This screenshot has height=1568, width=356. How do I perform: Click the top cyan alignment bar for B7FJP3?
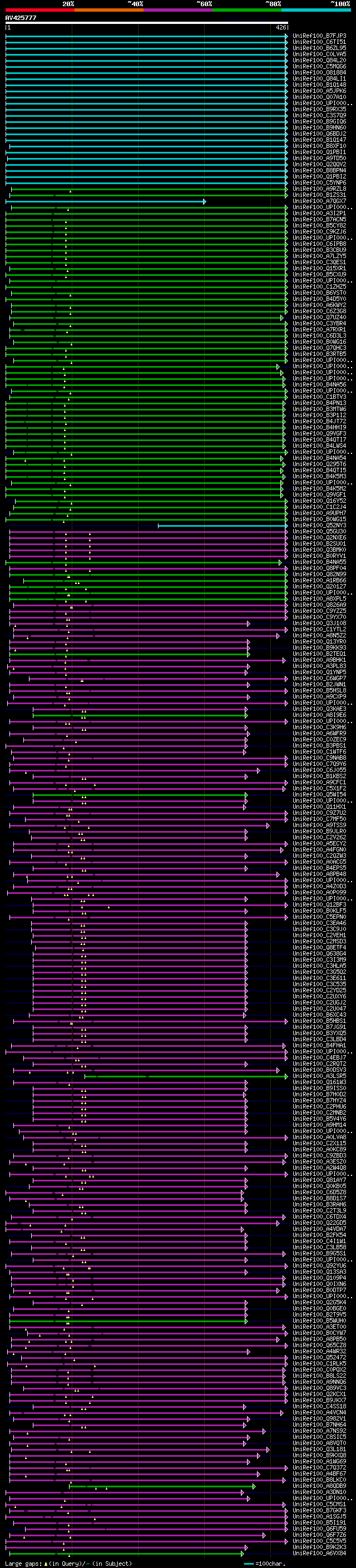point(147,36)
